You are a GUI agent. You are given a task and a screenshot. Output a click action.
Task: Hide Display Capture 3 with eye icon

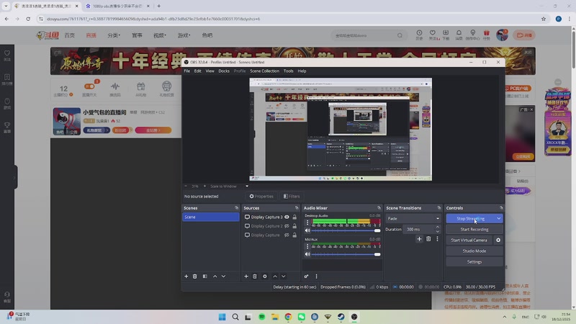(287, 217)
